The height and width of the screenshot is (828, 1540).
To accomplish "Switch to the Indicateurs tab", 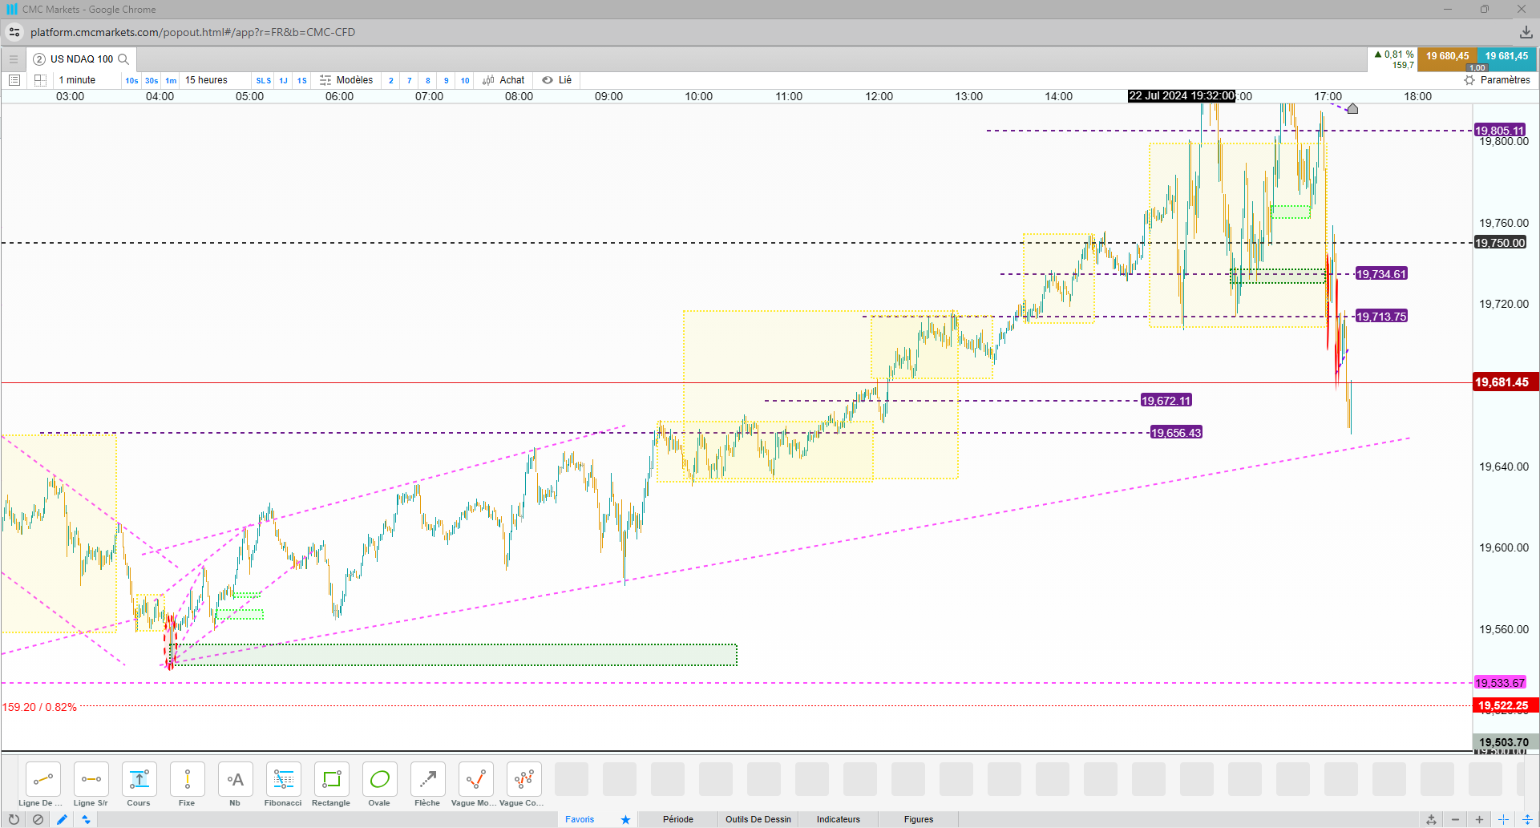I will 838,819.
